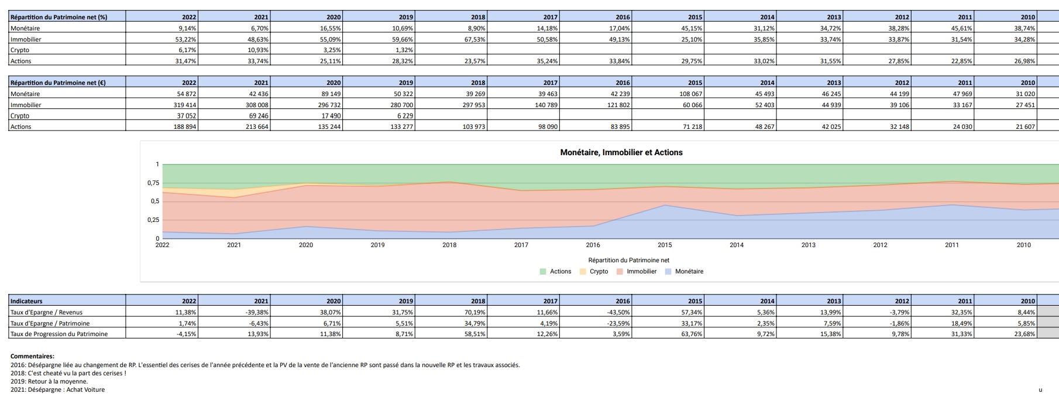
Task: Select the cell showing 319 414
Action: [161, 105]
